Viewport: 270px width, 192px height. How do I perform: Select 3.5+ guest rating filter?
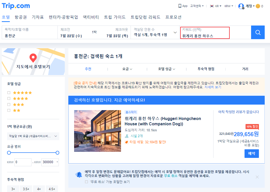(26, 189)
